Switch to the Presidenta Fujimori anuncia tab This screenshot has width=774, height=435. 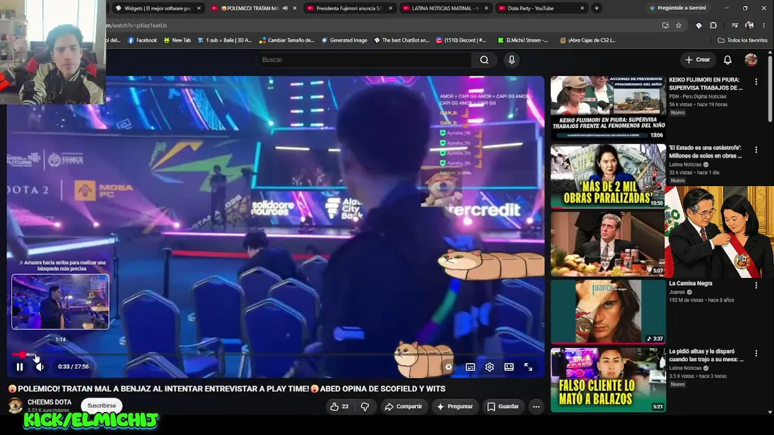click(350, 8)
